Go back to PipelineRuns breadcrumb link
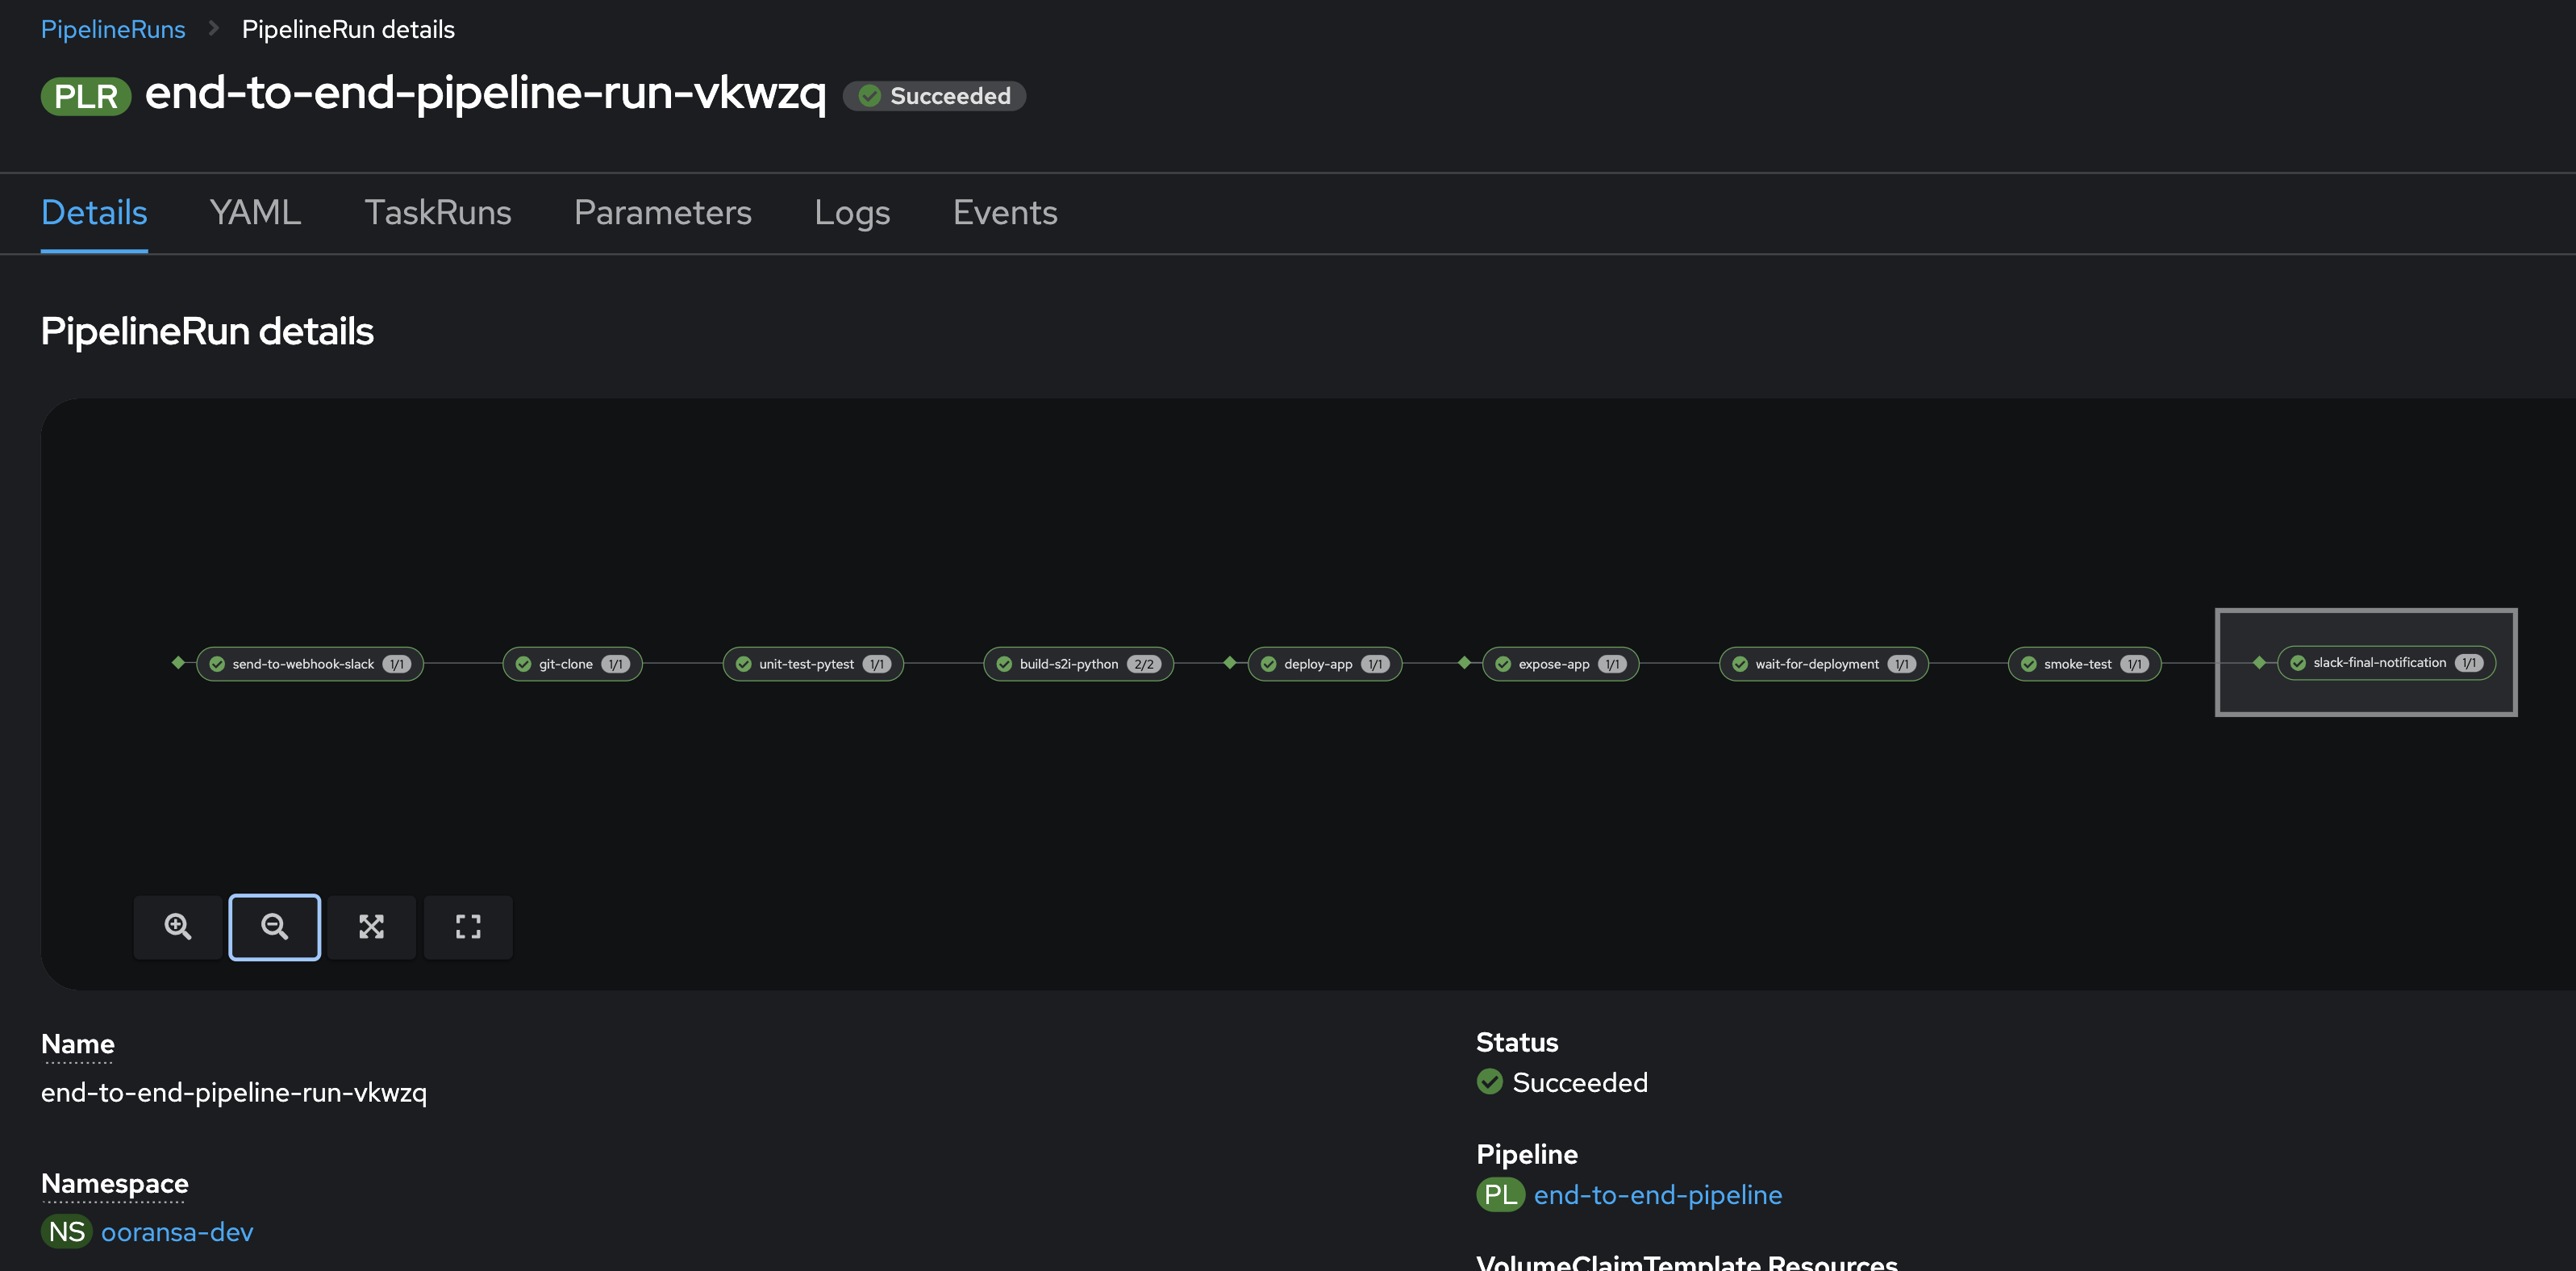Image resolution: width=2576 pixels, height=1271 pixels. pos(113,29)
